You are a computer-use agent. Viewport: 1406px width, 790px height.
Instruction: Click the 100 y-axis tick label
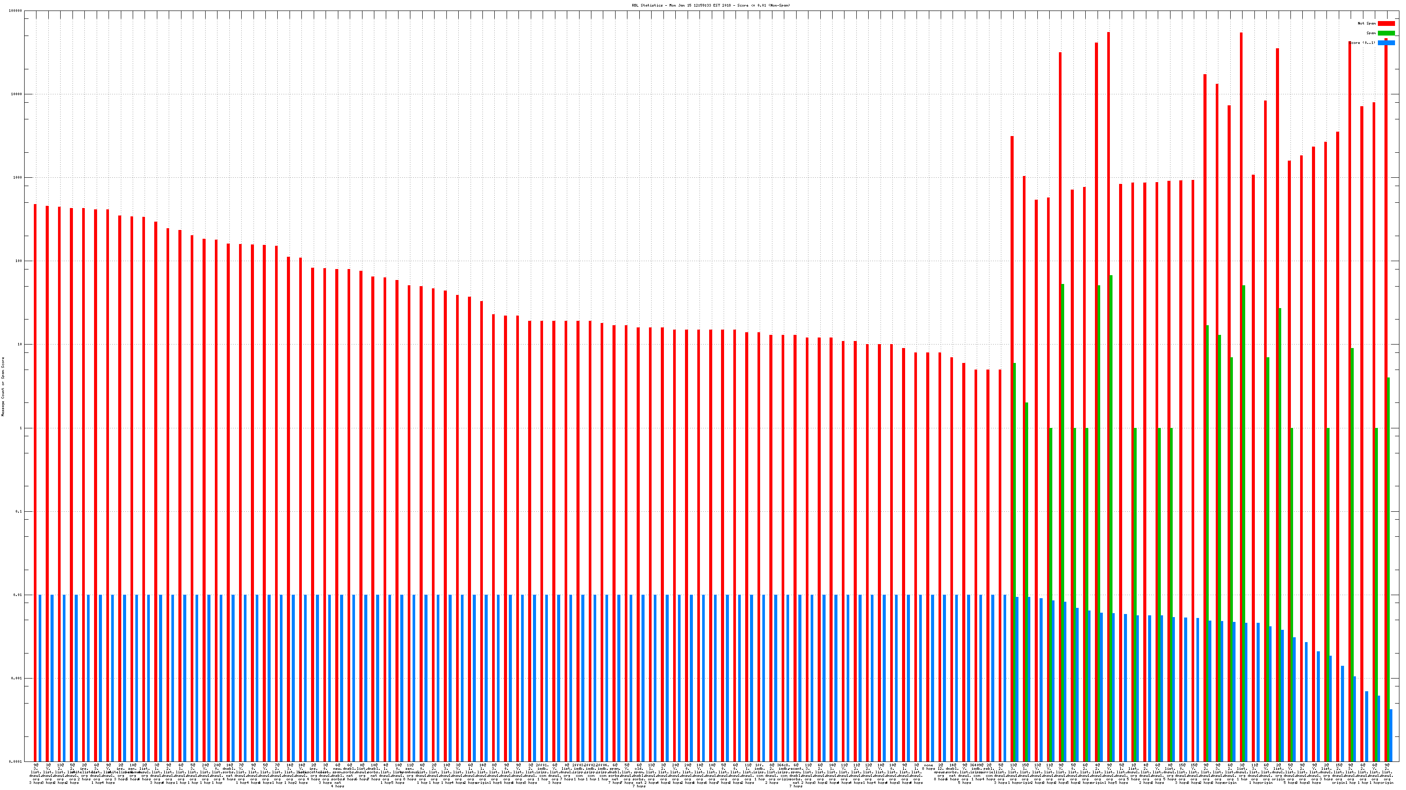pos(19,261)
